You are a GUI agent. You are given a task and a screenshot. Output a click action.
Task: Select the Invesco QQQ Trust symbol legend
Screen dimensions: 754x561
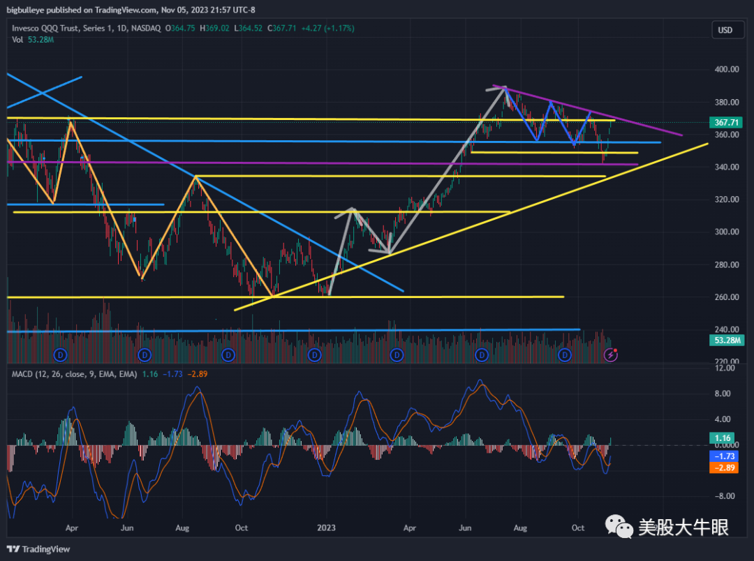[x=86, y=28]
